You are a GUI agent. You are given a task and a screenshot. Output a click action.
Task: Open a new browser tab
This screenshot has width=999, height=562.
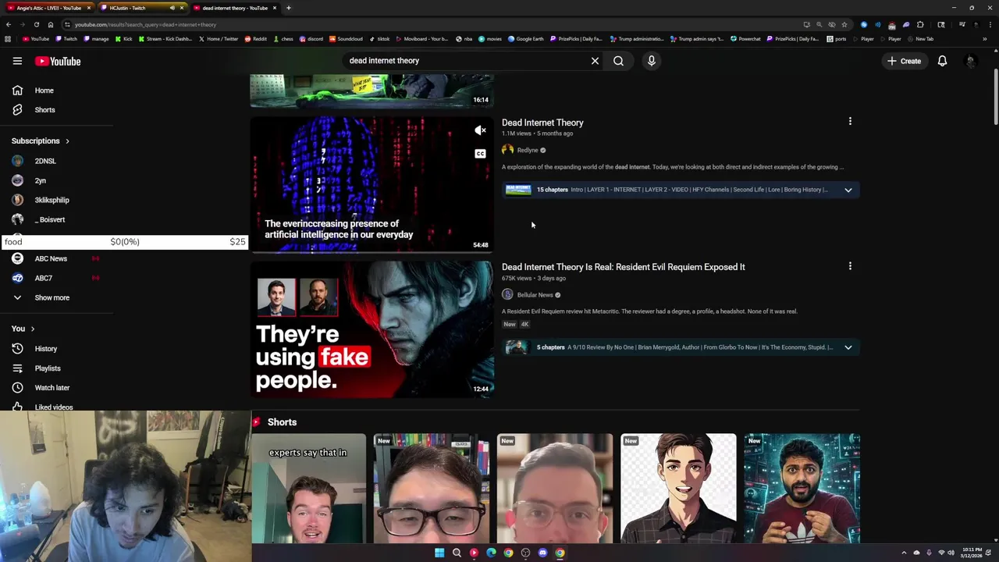tap(288, 8)
